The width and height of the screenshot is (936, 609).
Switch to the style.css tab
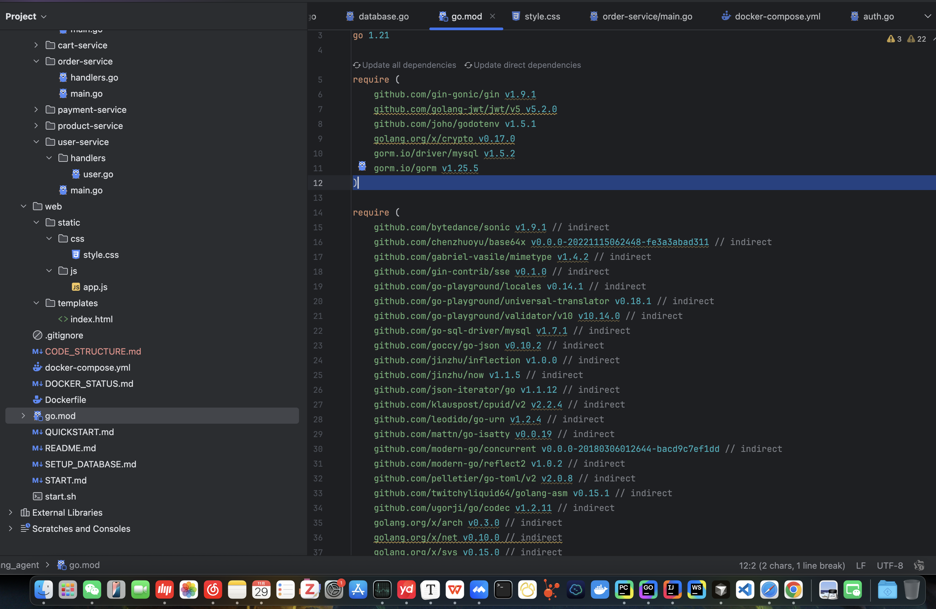542,16
